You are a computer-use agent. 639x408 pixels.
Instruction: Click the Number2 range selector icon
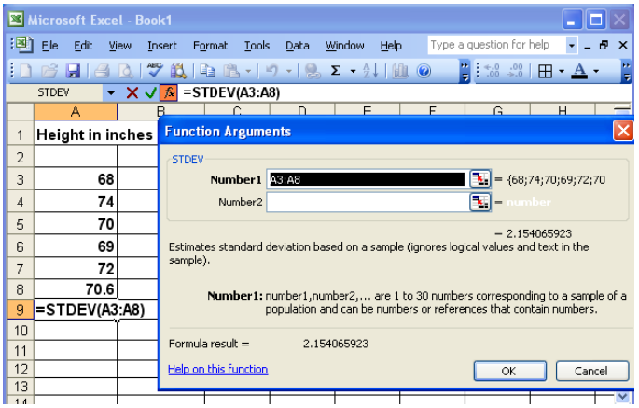pyautogui.click(x=479, y=201)
